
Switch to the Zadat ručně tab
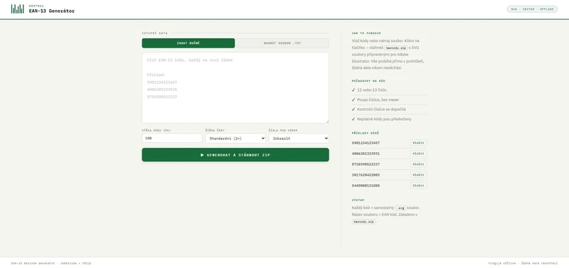coord(188,43)
